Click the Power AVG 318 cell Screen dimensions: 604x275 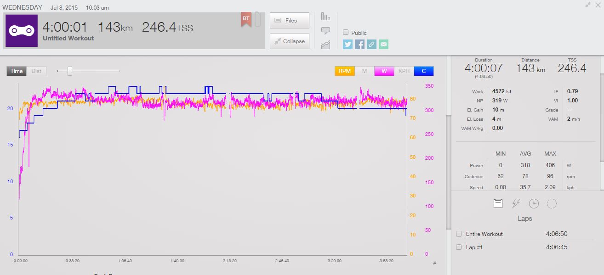[x=525, y=165]
